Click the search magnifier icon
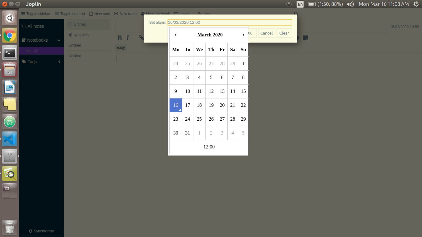Viewport: 422px width, 237px height. [296, 14]
